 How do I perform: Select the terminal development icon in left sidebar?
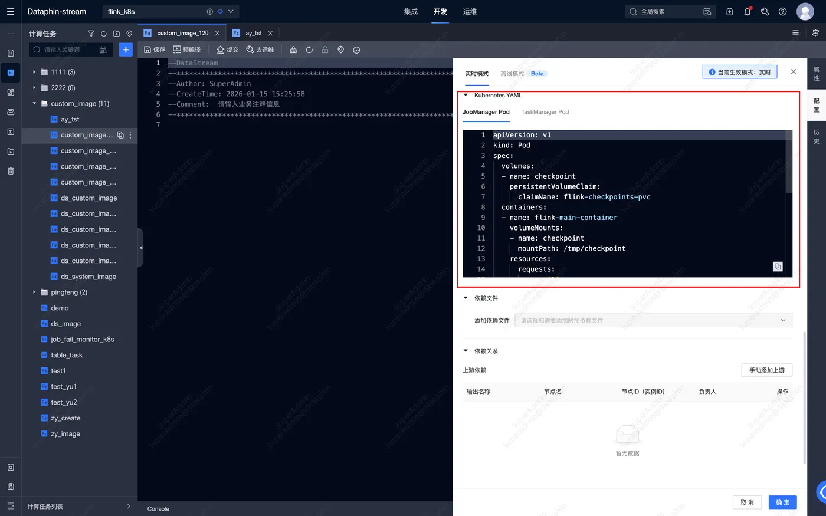point(11,73)
